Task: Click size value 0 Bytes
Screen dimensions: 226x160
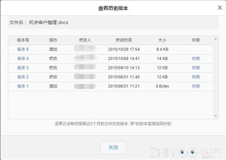Action: [162, 86]
